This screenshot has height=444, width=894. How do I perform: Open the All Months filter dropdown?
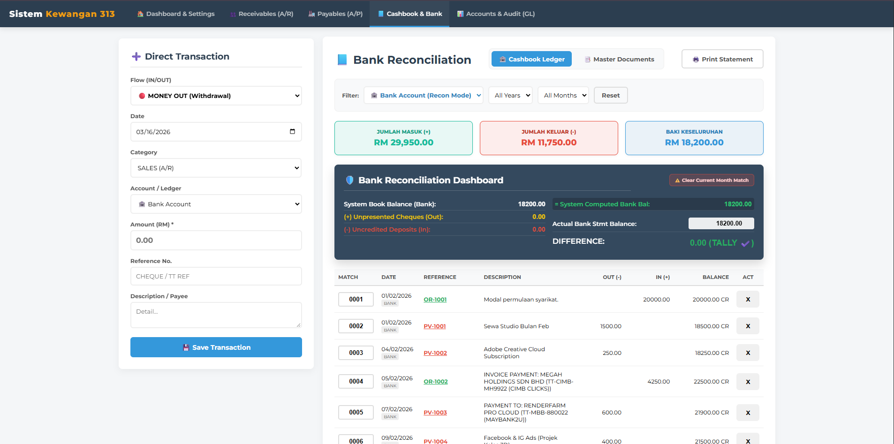point(563,95)
